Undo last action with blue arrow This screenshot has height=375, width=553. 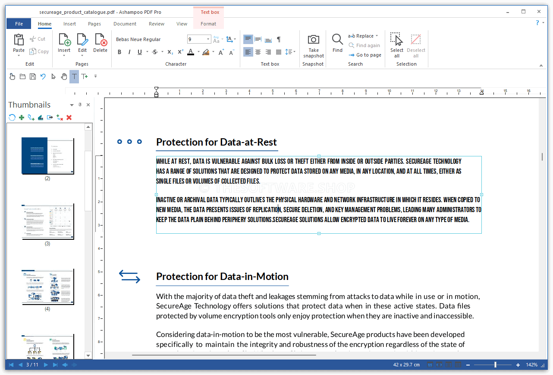43,76
